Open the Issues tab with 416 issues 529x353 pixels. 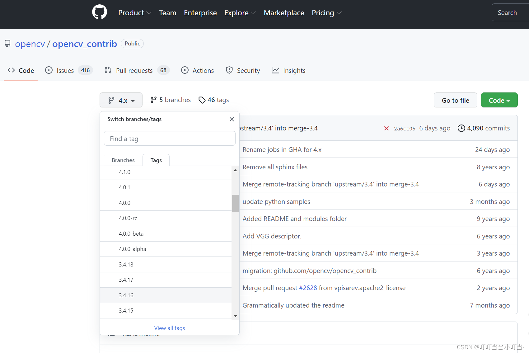tap(69, 70)
